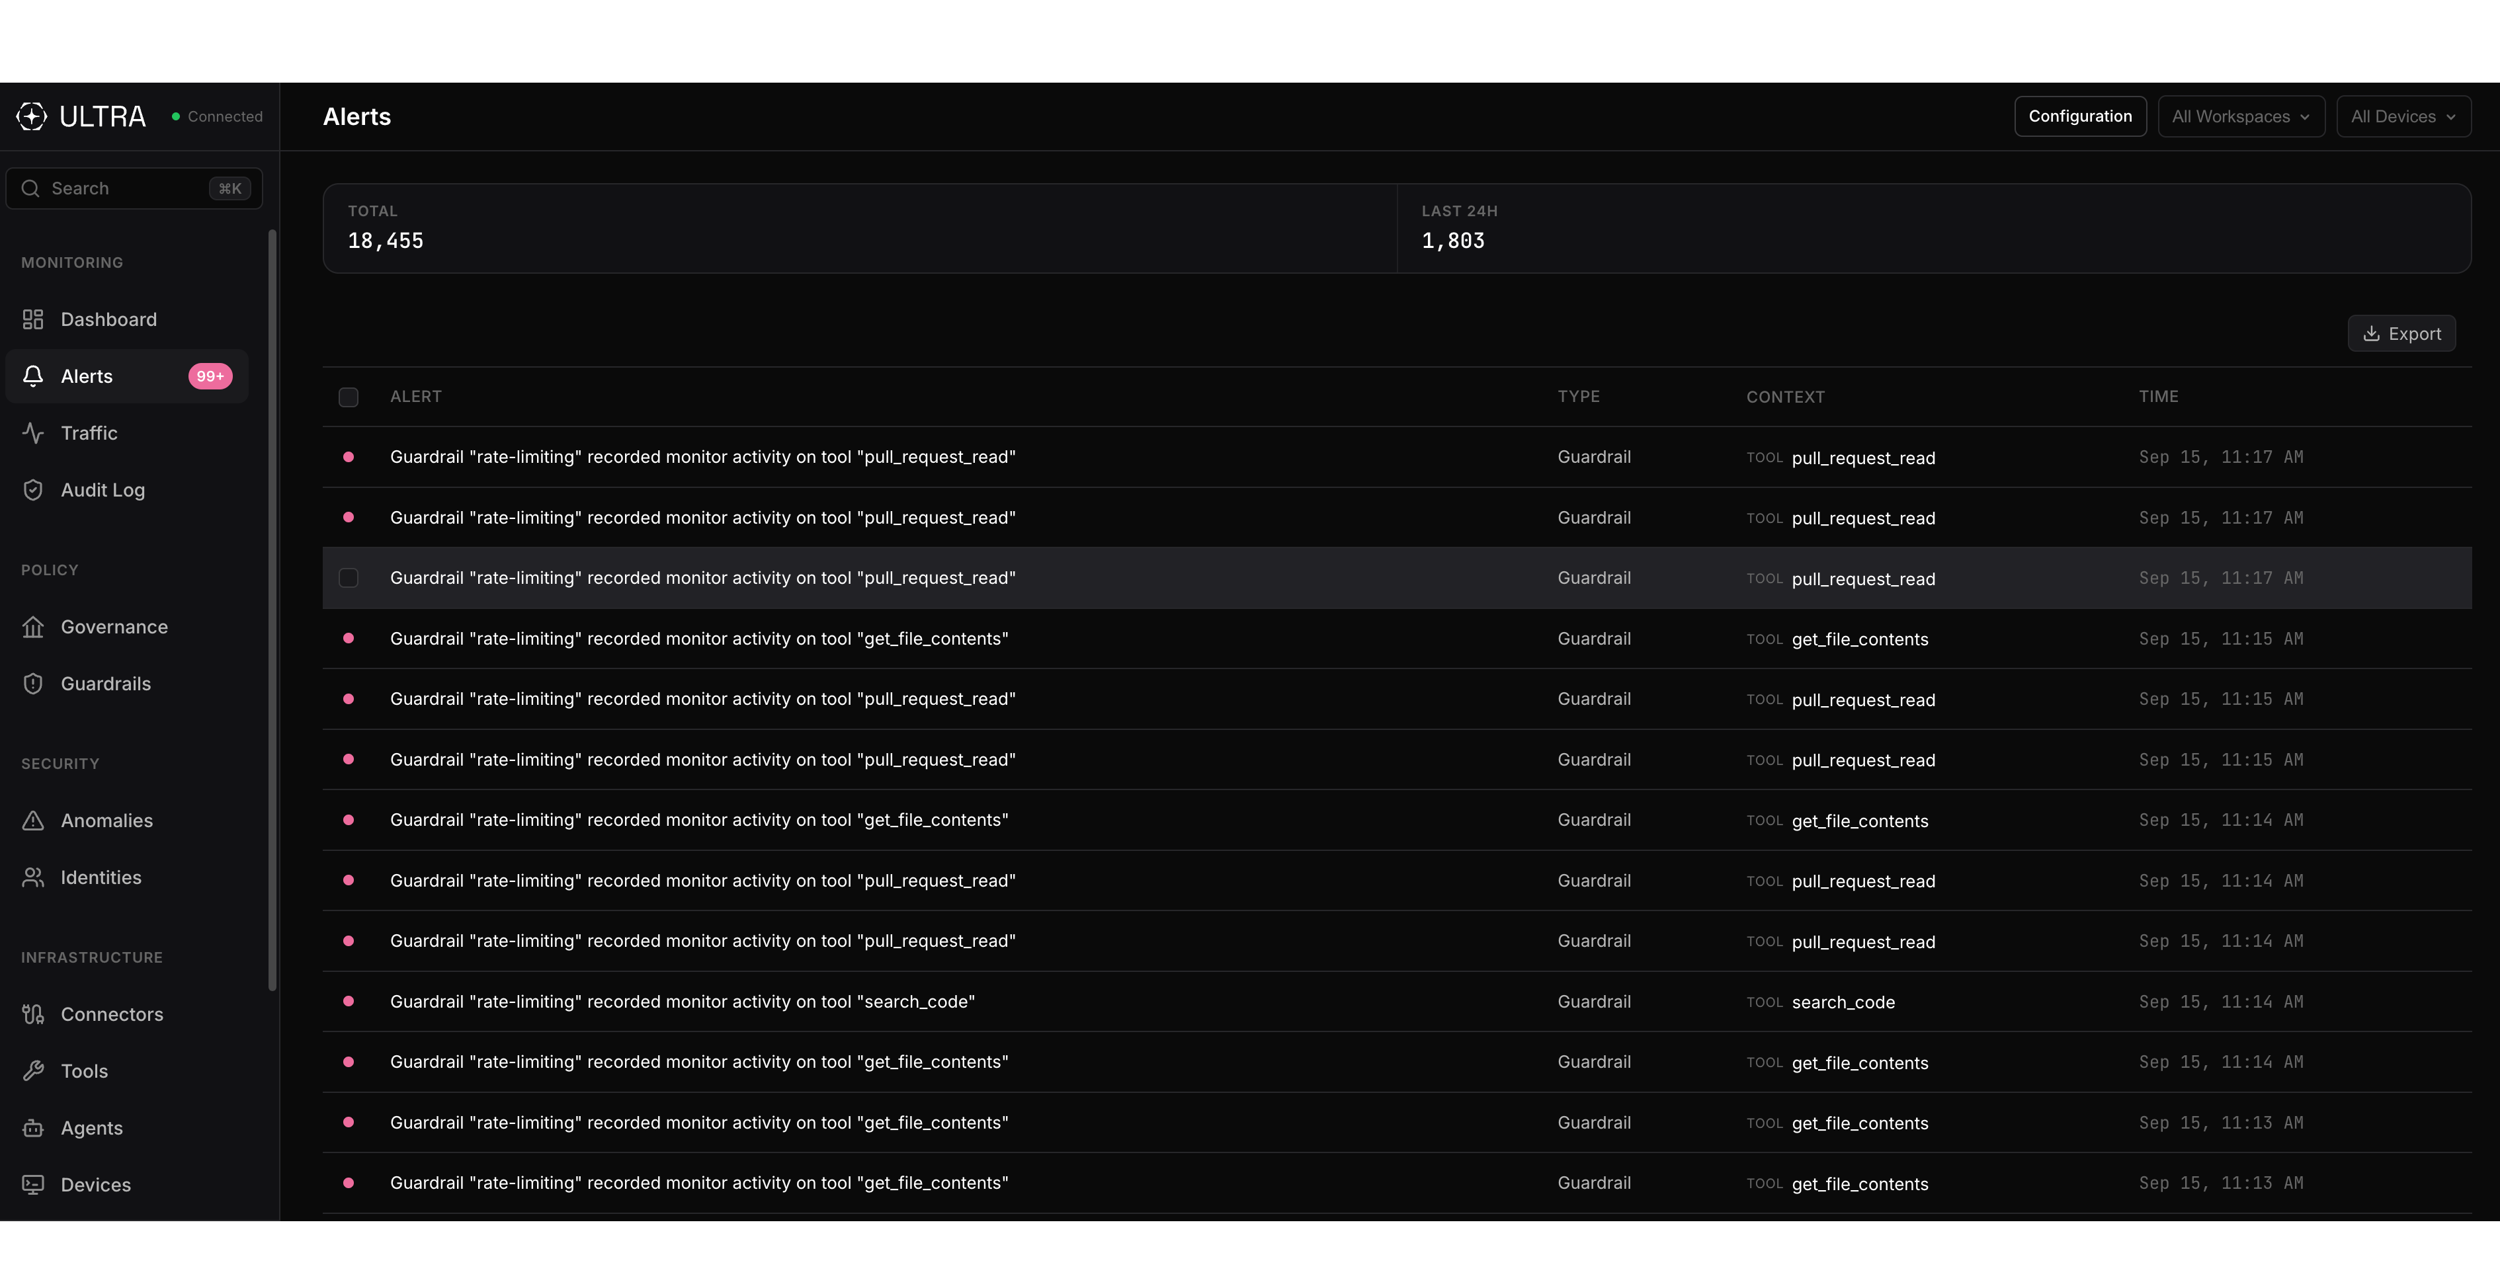This screenshot has height=1286, width=2500.
Task: Check the highlighted third alert row checkbox
Action: 349,579
